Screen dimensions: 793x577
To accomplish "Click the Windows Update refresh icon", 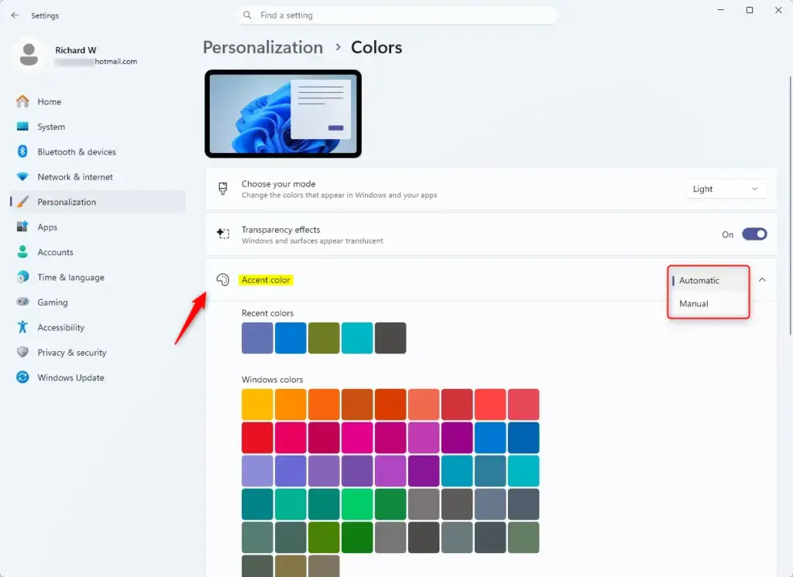I will (22, 377).
